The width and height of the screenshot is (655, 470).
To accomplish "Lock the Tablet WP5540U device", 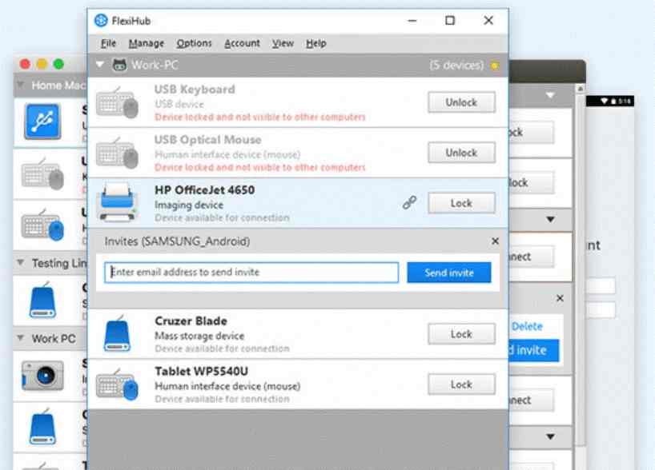I will (x=461, y=384).
